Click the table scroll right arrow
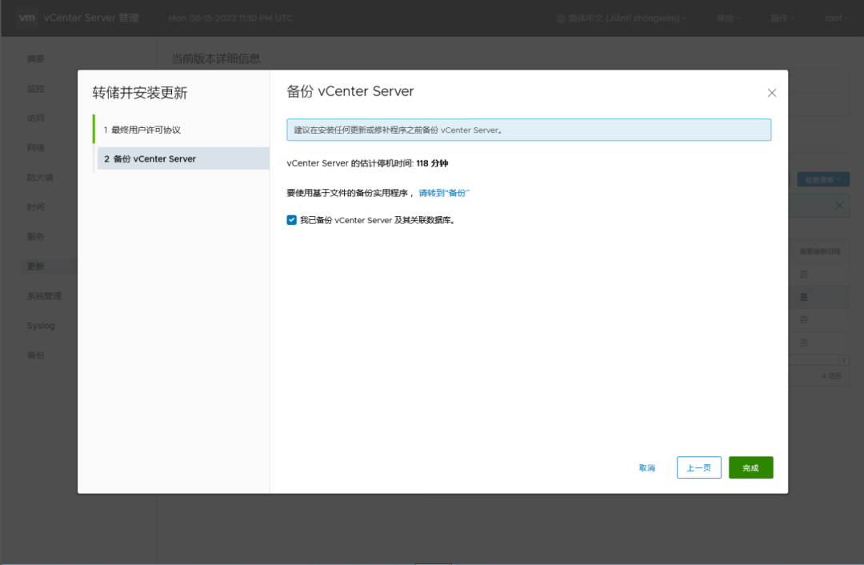The height and width of the screenshot is (565, 864). (844, 359)
